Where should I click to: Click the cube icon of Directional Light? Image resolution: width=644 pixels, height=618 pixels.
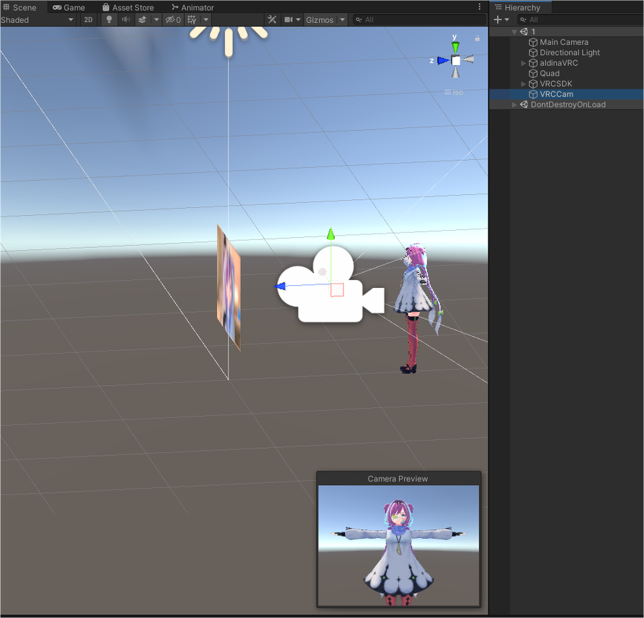[x=533, y=53]
